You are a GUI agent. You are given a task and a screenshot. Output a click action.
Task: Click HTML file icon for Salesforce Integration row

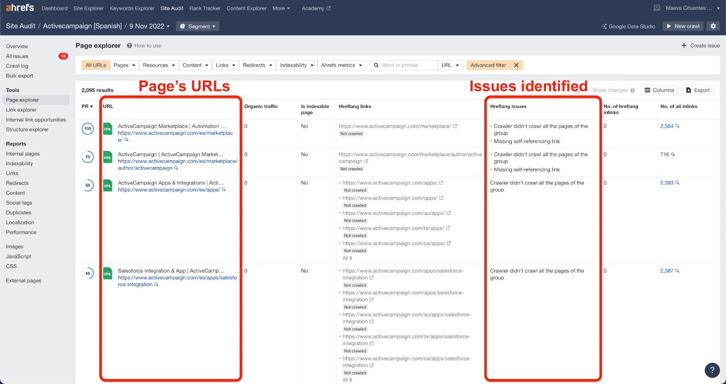108,273
